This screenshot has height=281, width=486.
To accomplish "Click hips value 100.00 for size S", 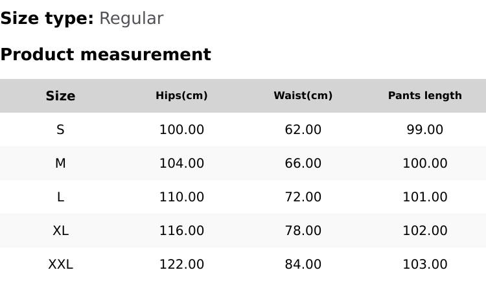I will pos(181,130).
